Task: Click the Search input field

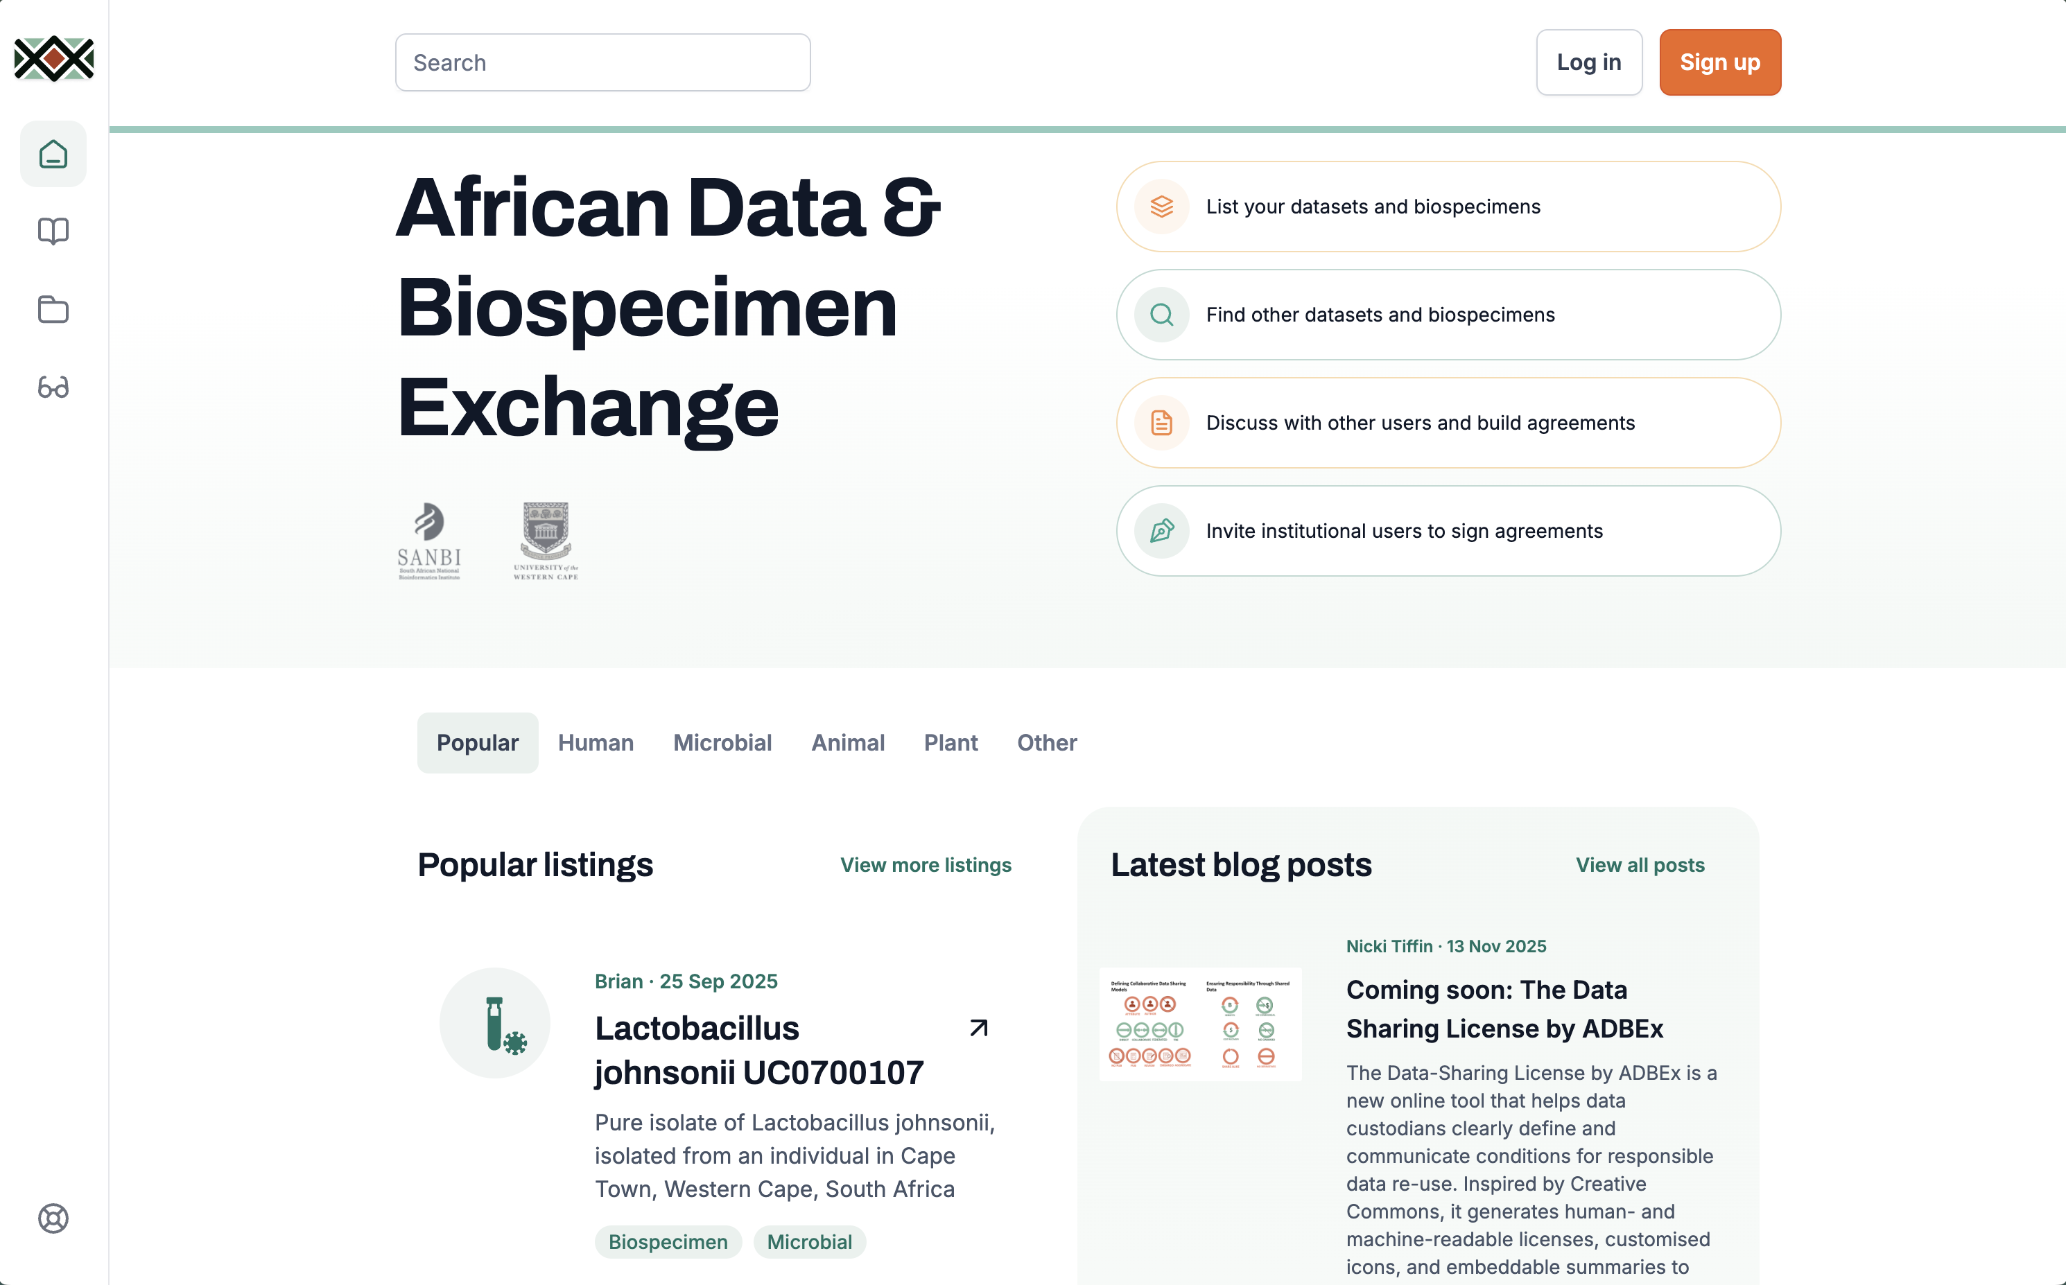Action: (602, 62)
